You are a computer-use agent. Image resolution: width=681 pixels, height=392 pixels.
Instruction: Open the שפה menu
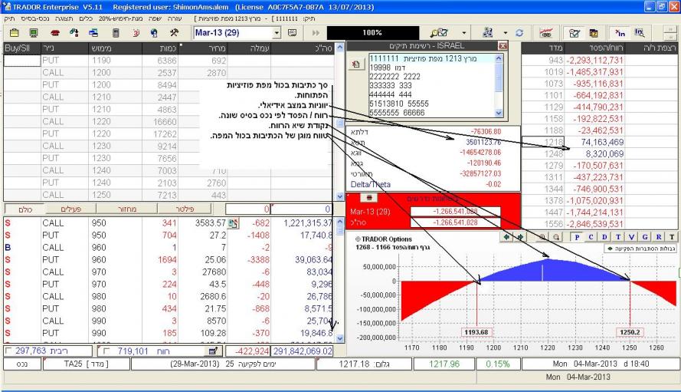[155, 18]
